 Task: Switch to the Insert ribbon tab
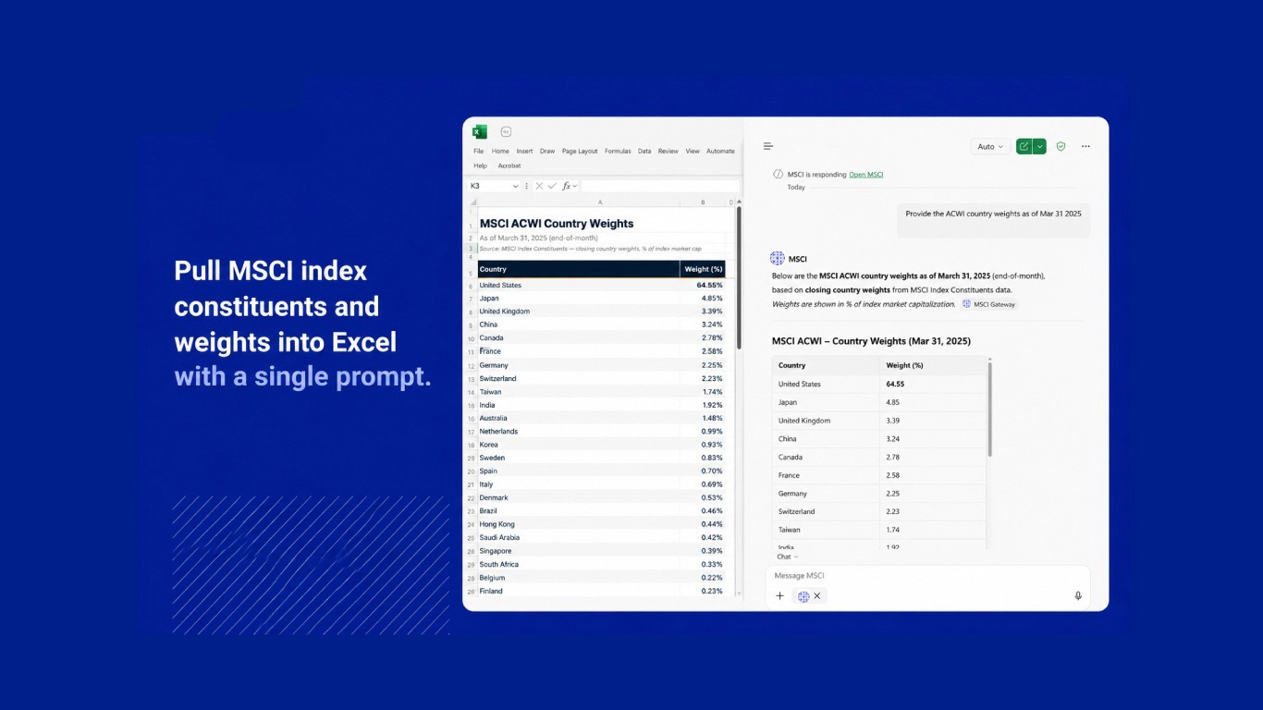point(524,151)
